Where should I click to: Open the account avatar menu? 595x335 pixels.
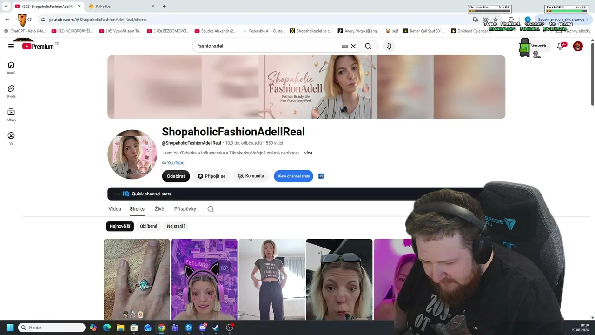(578, 46)
